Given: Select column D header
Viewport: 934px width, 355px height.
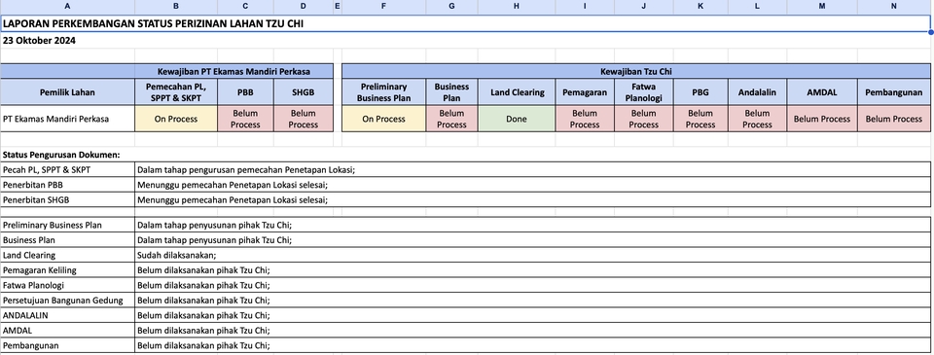Looking at the screenshot, I should [304, 7].
